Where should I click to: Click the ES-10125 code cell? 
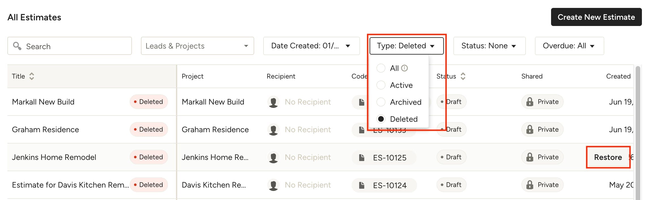384,158
